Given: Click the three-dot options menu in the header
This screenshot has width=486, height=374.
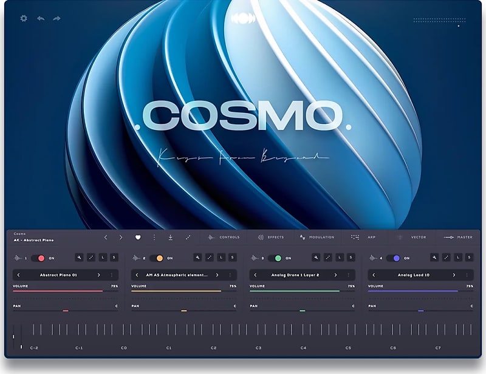Looking at the screenshot, I should click(x=156, y=237).
